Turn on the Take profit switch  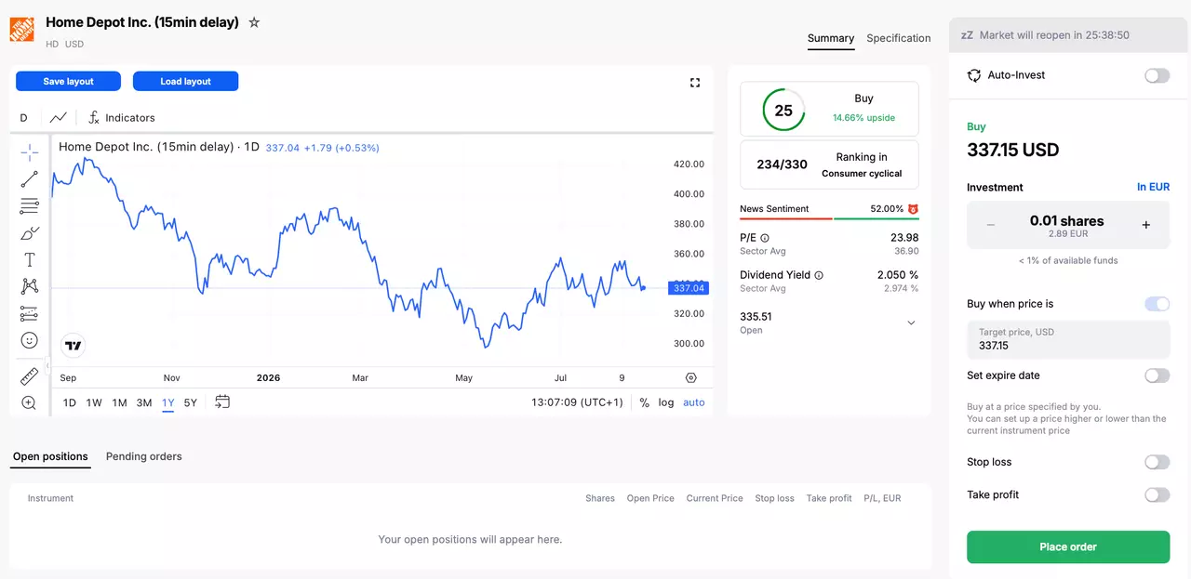click(x=1157, y=494)
